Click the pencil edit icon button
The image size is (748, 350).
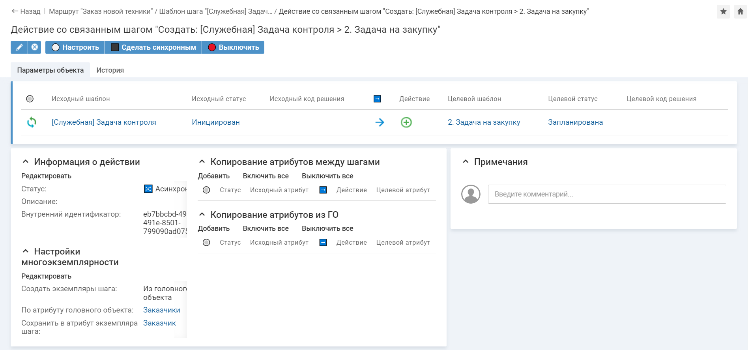19,47
